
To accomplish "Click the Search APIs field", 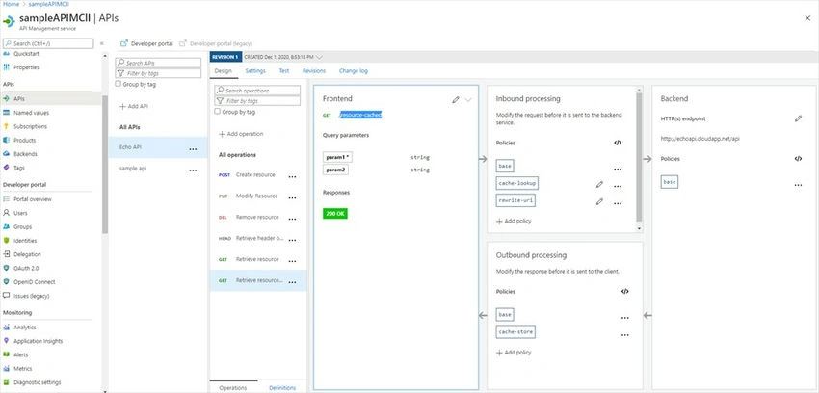I will coord(158,63).
